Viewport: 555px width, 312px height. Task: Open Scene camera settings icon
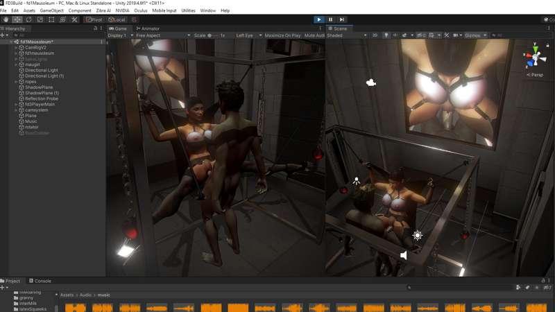[x=456, y=35]
